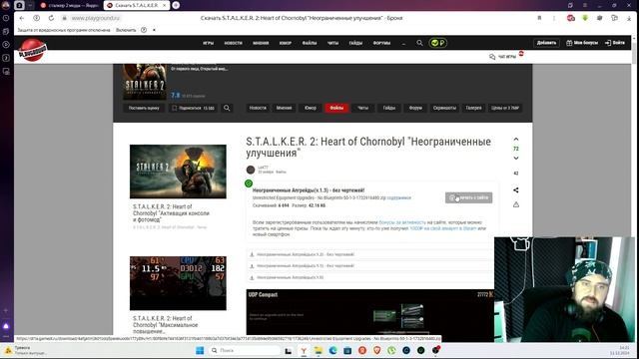This screenshot has height=359, width=639.
Task: Click the search magnifier in site header
Action: [419, 43]
